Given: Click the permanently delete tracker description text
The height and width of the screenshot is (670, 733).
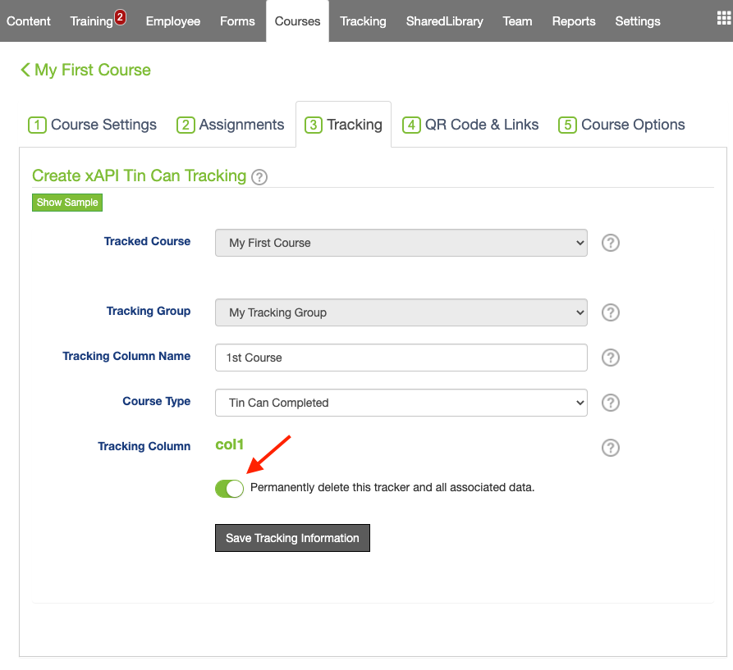Looking at the screenshot, I should pos(392,487).
